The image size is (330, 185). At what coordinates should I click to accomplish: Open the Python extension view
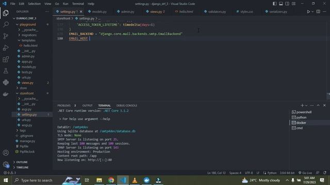(6, 82)
